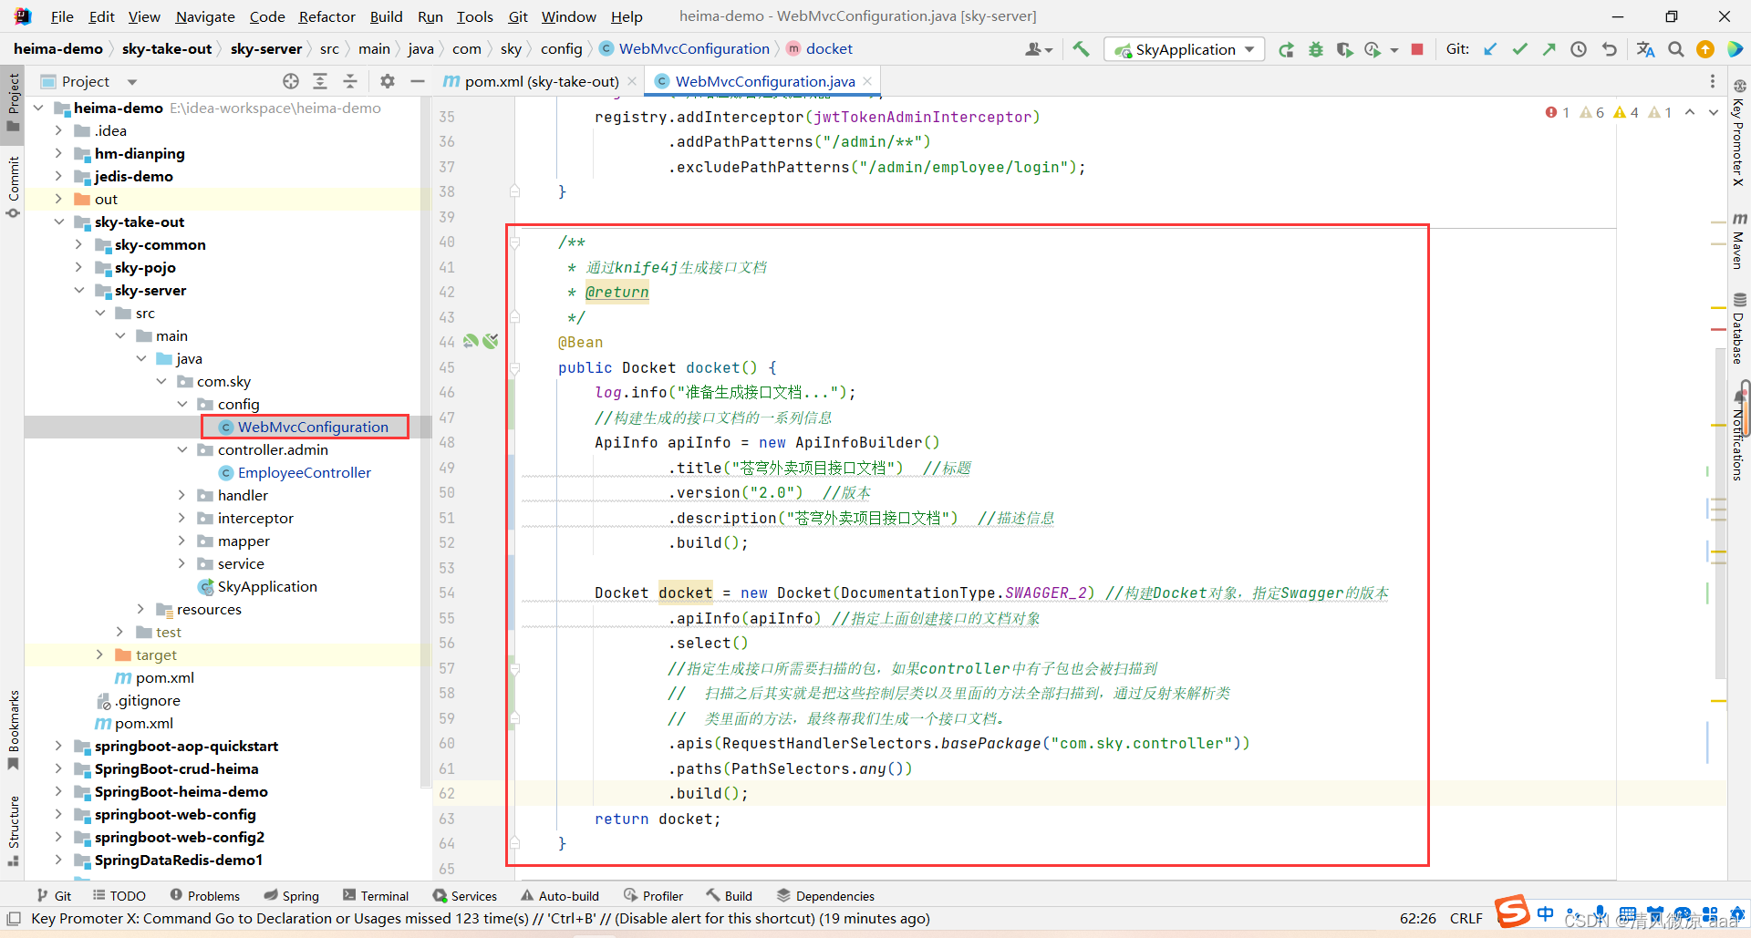Expand the handler package
This screenshot has height=938, width=1751.
pyautogui.click(x=181, y=495)
